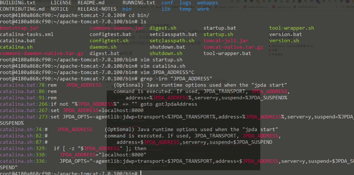Image resolution: width=354 pixels, height=175 pixels.
Task: Click the 'cd bin/' command text
Action: 139,15
